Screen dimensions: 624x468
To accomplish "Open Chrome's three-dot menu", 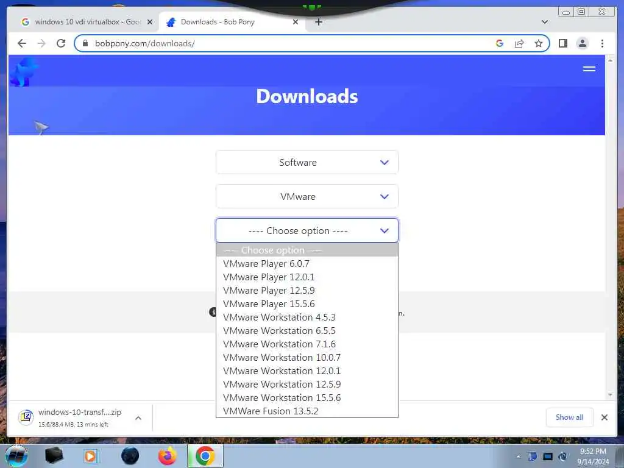I will click(602, 43).
